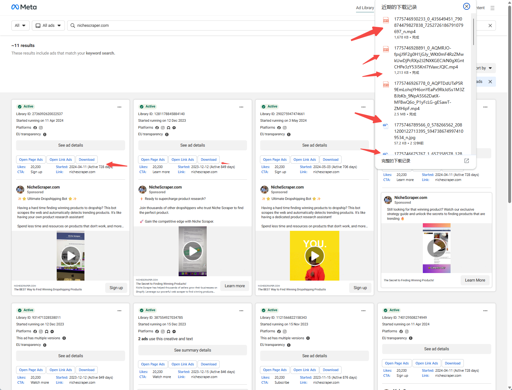This screenshot has width=512, height=390.
Task: Play the Ultimate Dropshipping Bot video ad 2736092620022537
Action: click(x=71, y=256)
